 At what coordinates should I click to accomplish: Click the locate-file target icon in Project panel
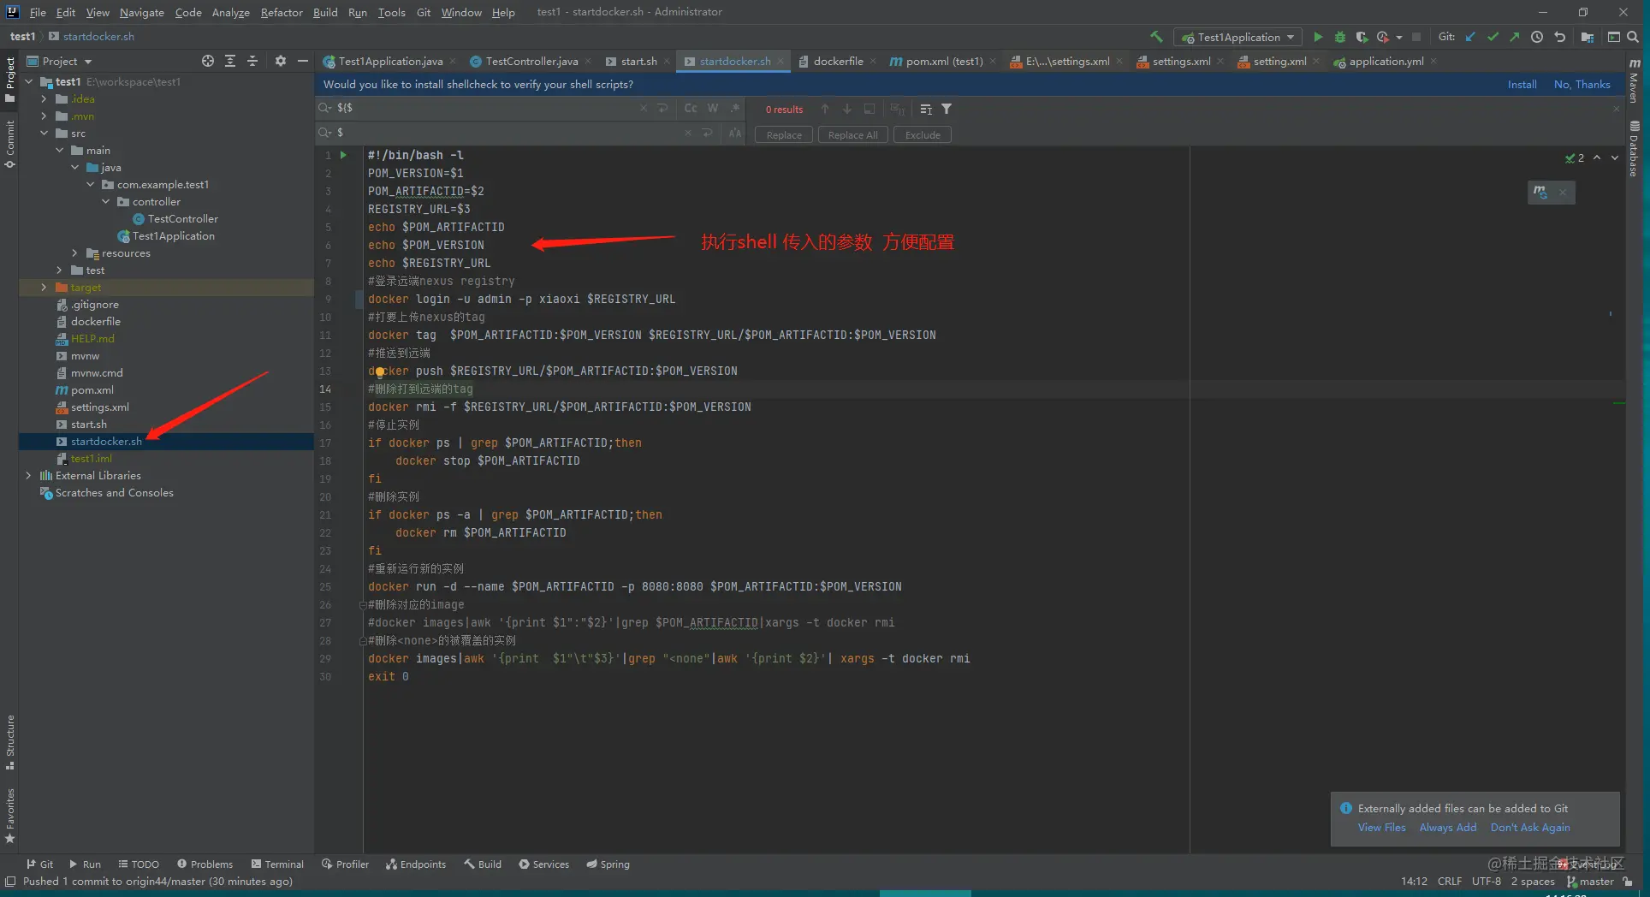(x=208, y=61)
